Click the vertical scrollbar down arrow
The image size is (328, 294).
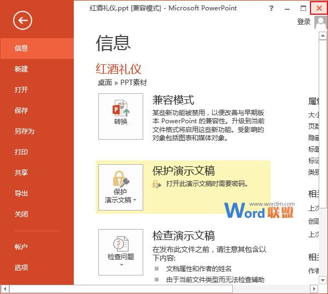tap(323, 280)
